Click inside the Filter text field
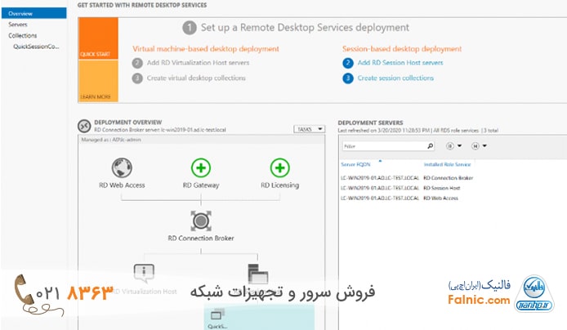This screenshot has height=330, width=567. [x=380, y=146]
